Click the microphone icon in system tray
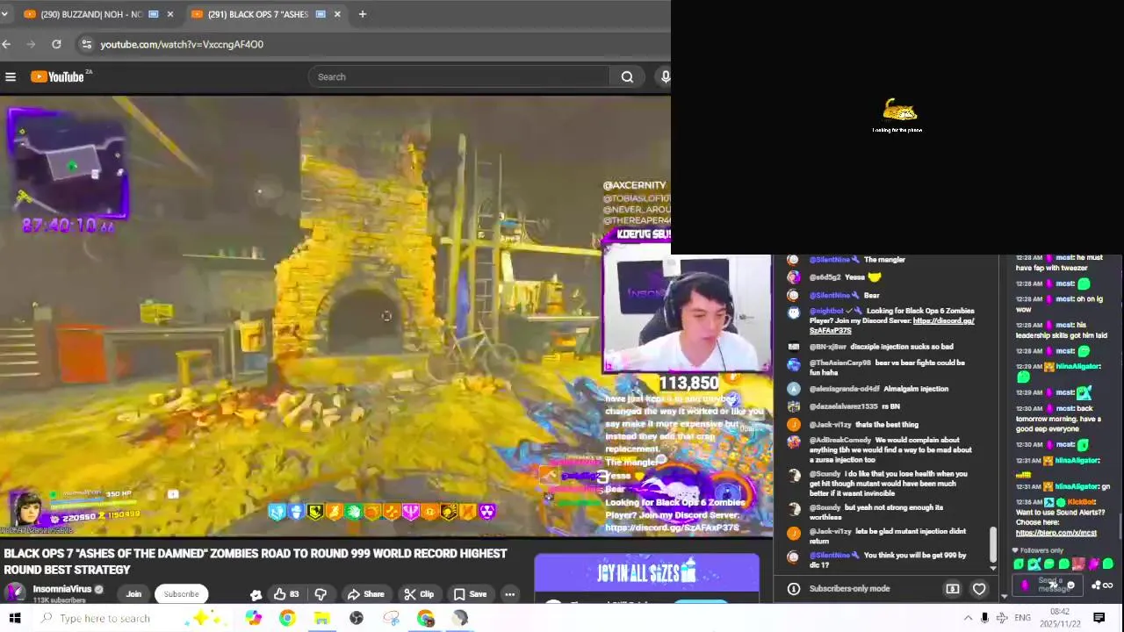The height and width of the screenshot is (632, 1124). coord(984,618)
